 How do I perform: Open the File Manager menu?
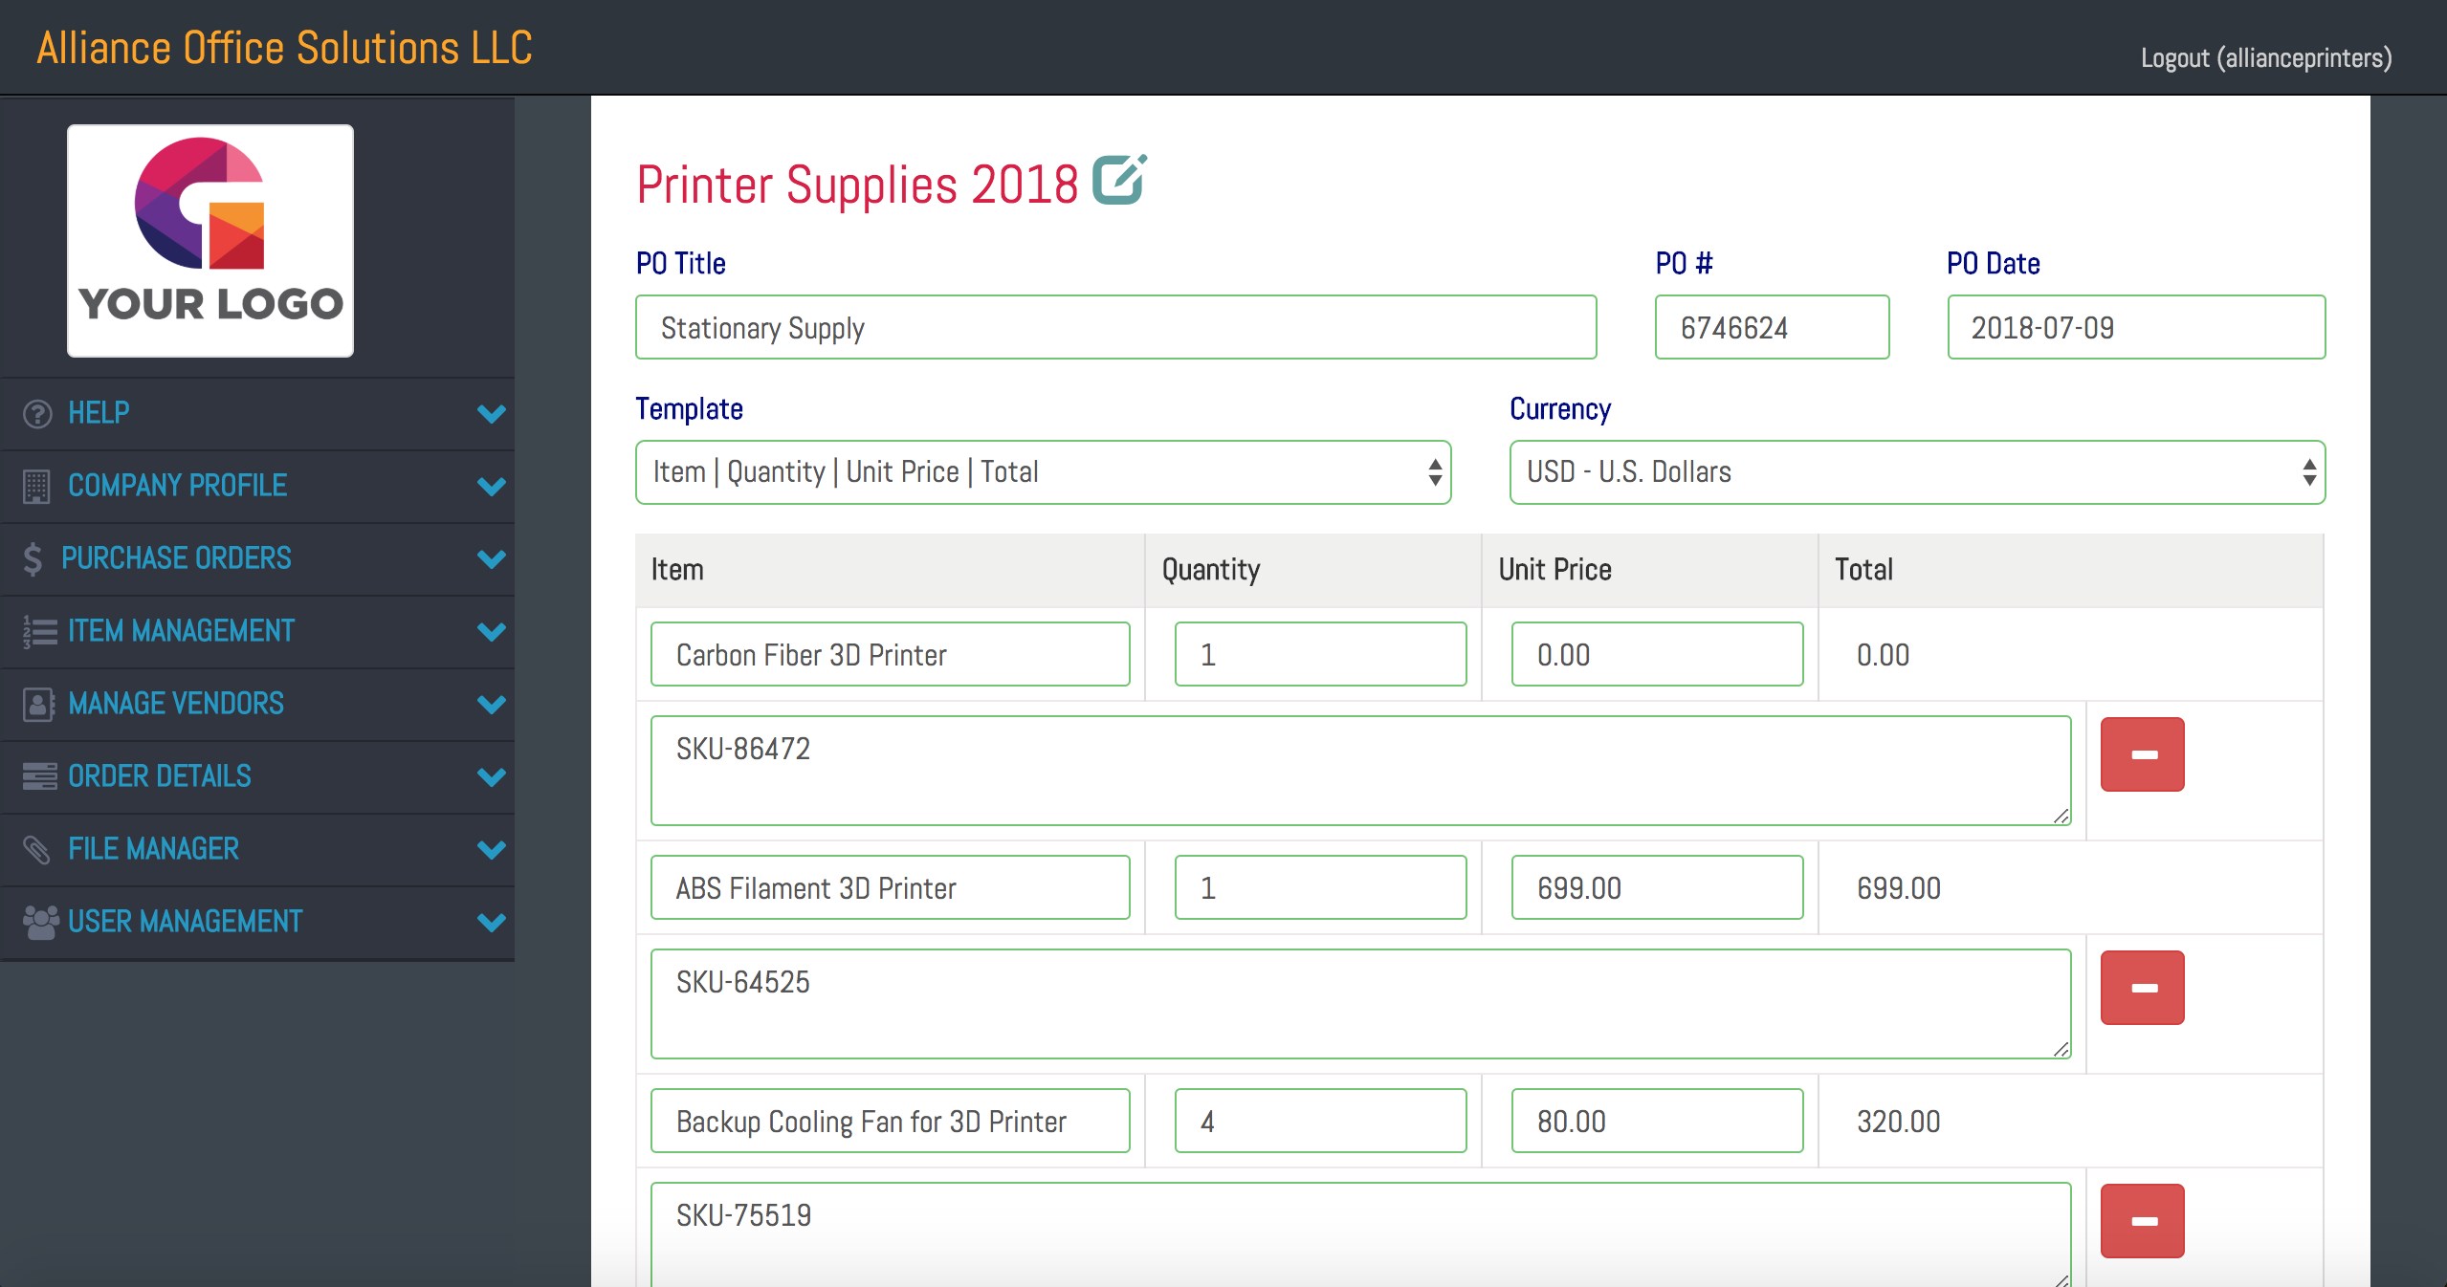[x=153, y=849]
